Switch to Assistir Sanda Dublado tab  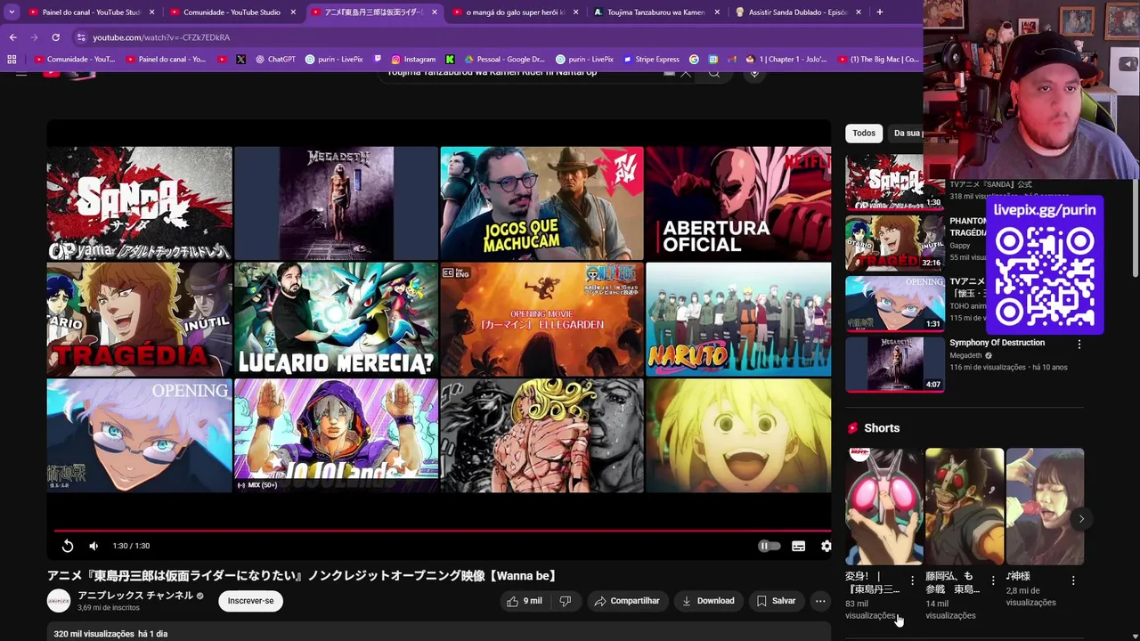coord(796,12)
